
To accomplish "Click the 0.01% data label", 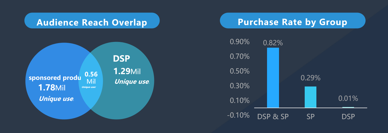I will [348, 99].
